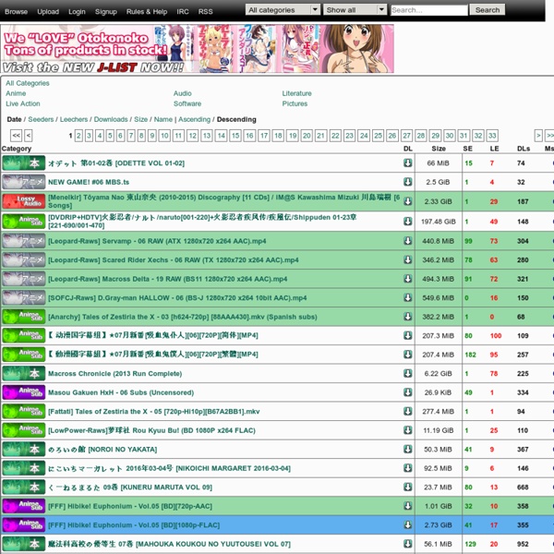Open NEW GAME! #06 MBS.ts torrent page

tap(89, 182)
